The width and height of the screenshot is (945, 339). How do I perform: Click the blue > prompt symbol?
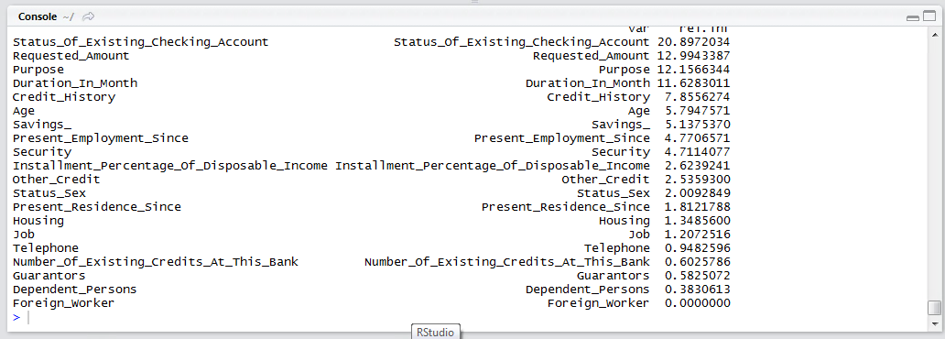click(16, 317)
